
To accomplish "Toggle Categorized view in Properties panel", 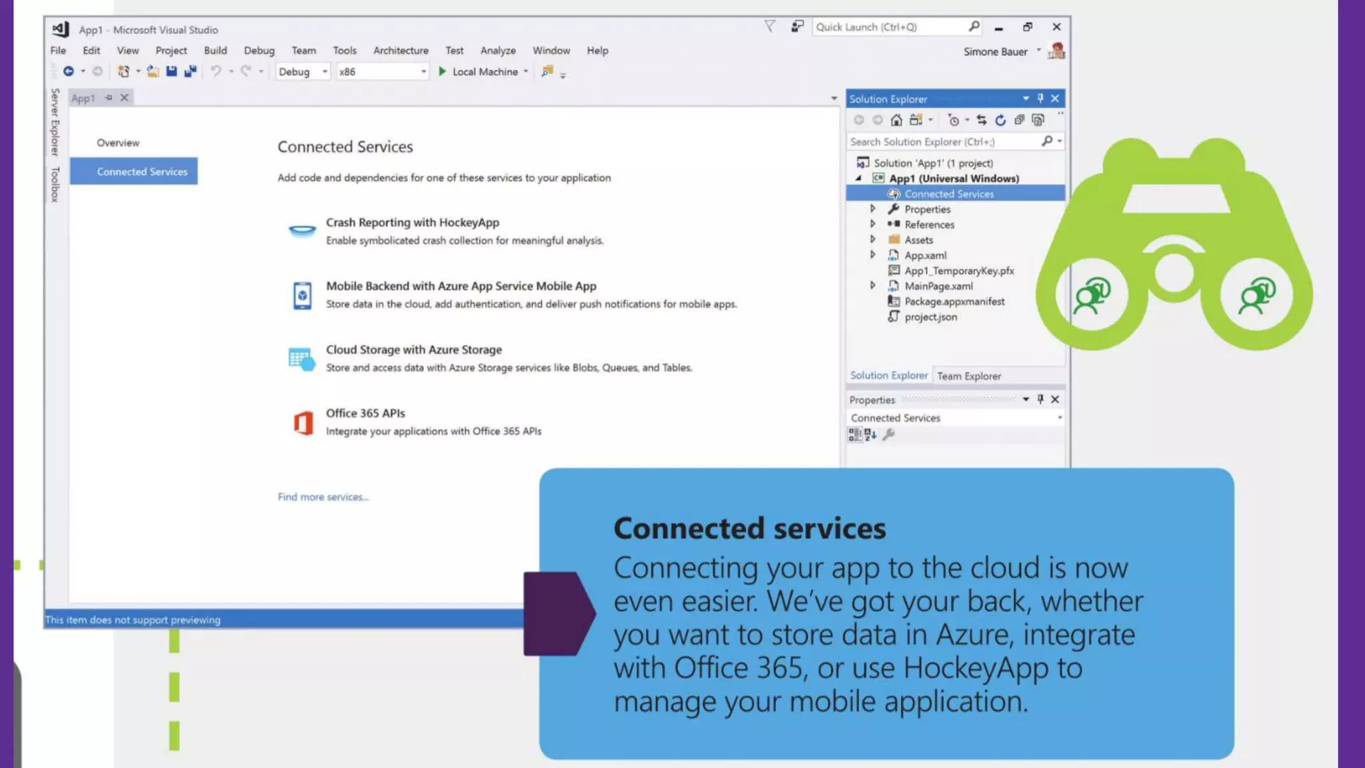I will tap(854, 435).
